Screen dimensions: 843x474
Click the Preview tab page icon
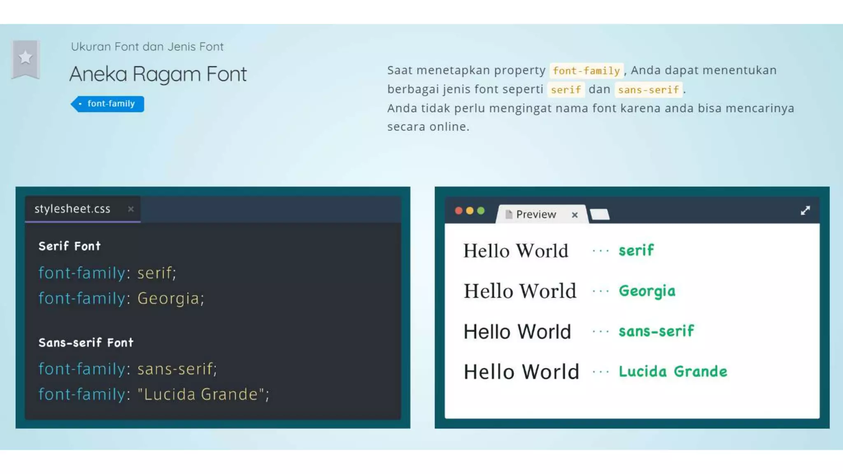509,214
